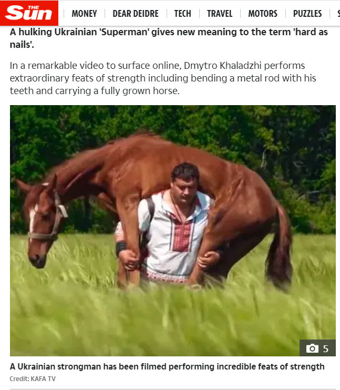The image size is (340, 390).
Task: Open the Puzzles section
Action: (x=307, y=14)
